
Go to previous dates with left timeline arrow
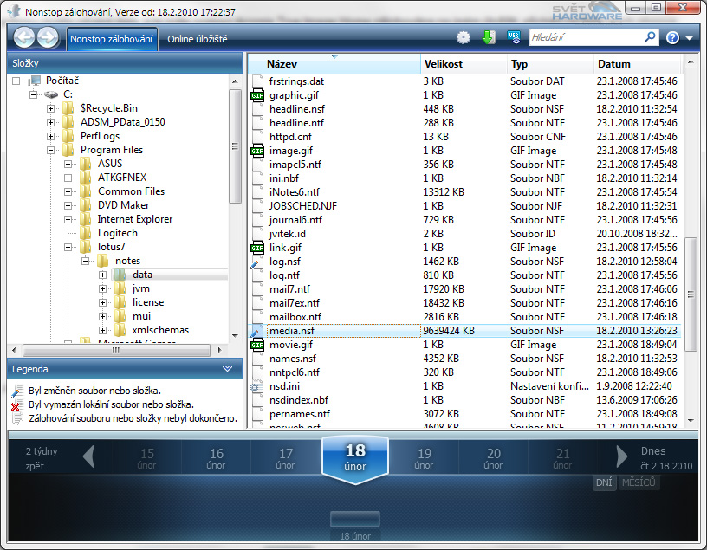click(x=88, y=456)
